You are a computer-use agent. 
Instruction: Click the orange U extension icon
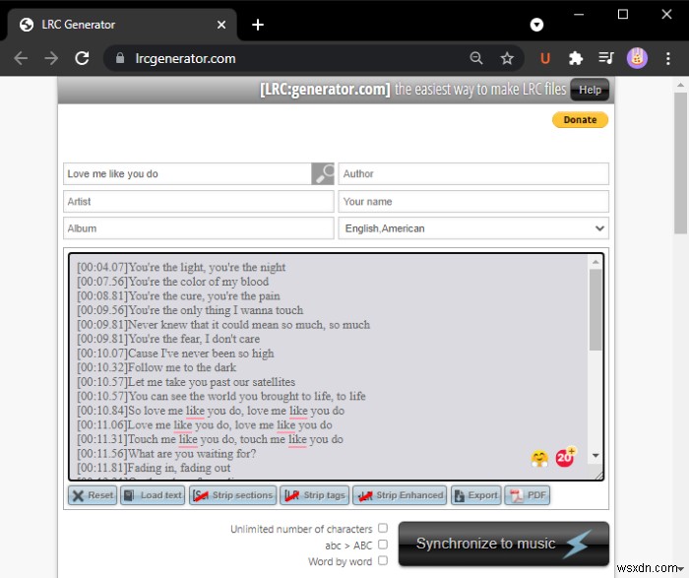545,58
